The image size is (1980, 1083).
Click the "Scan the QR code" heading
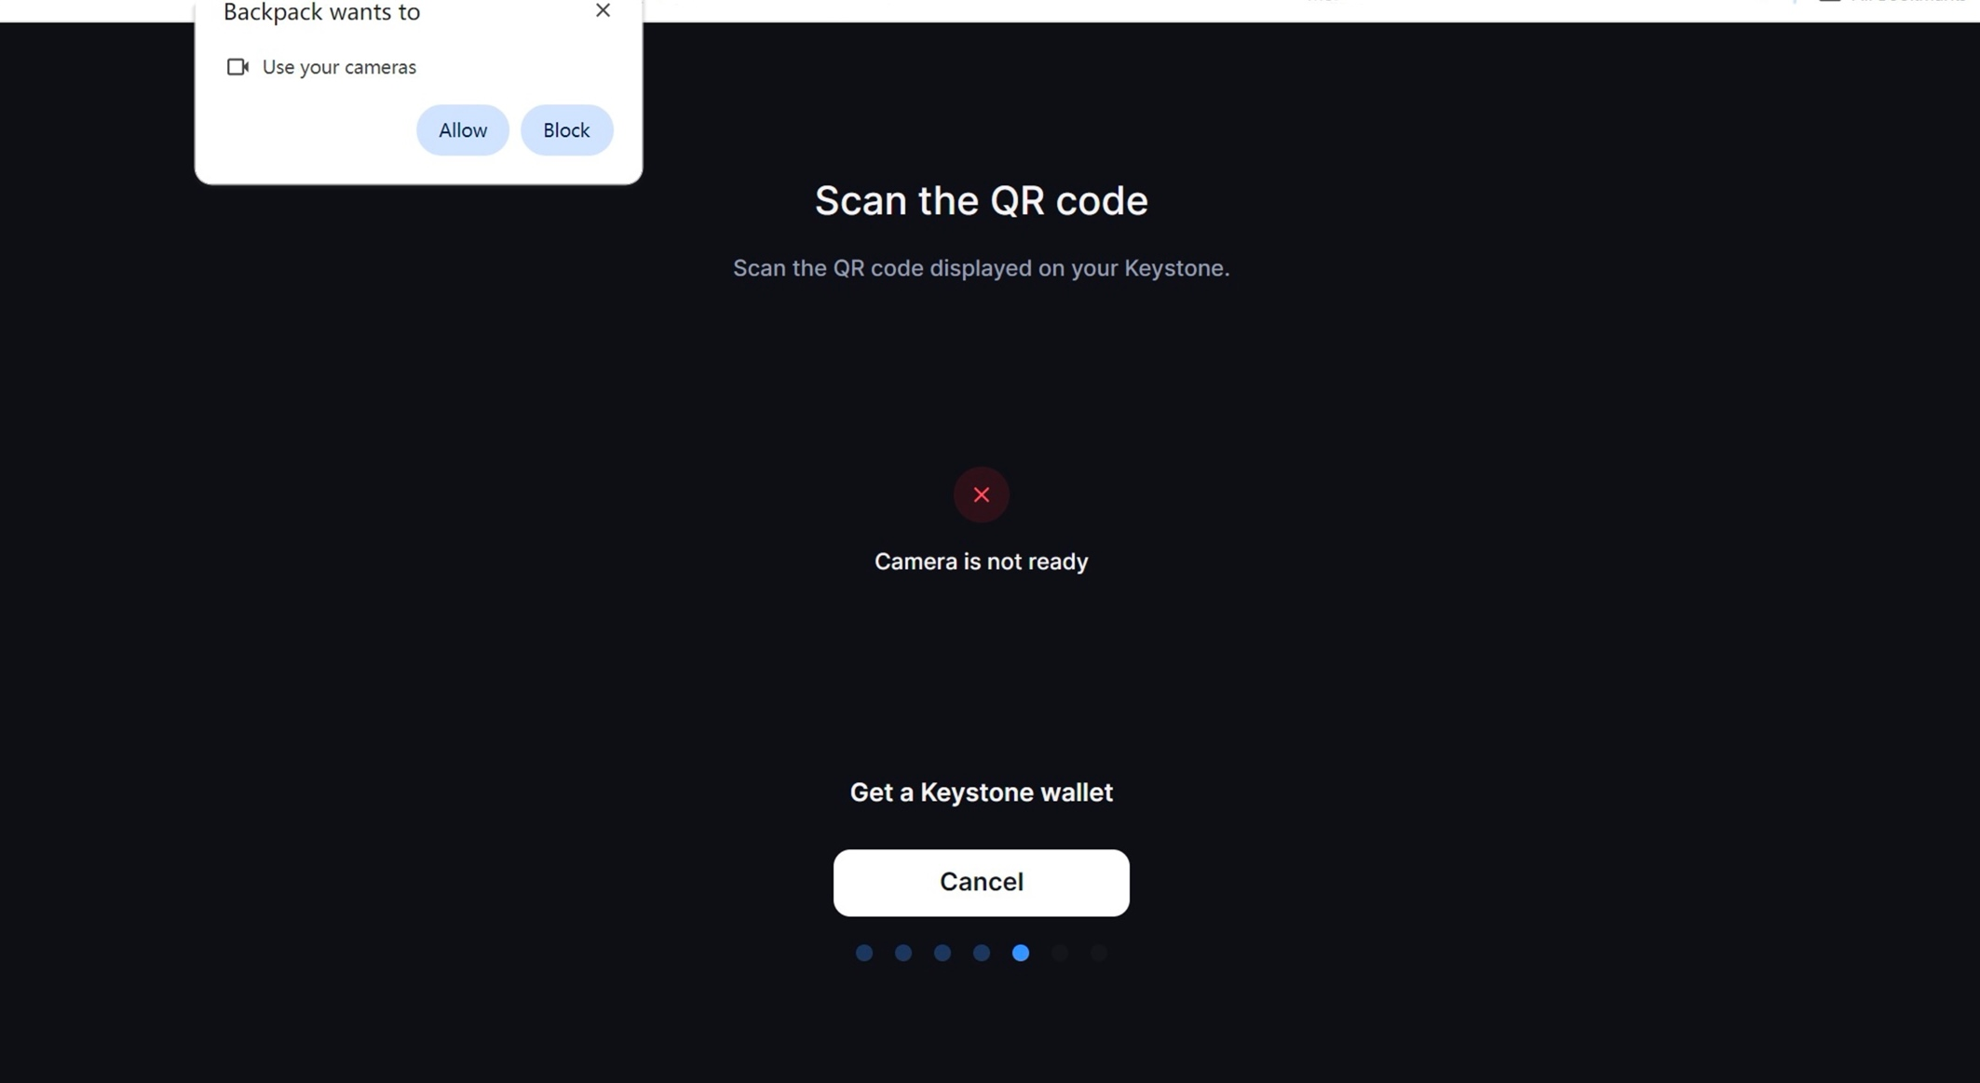click(x=981, y=201)
